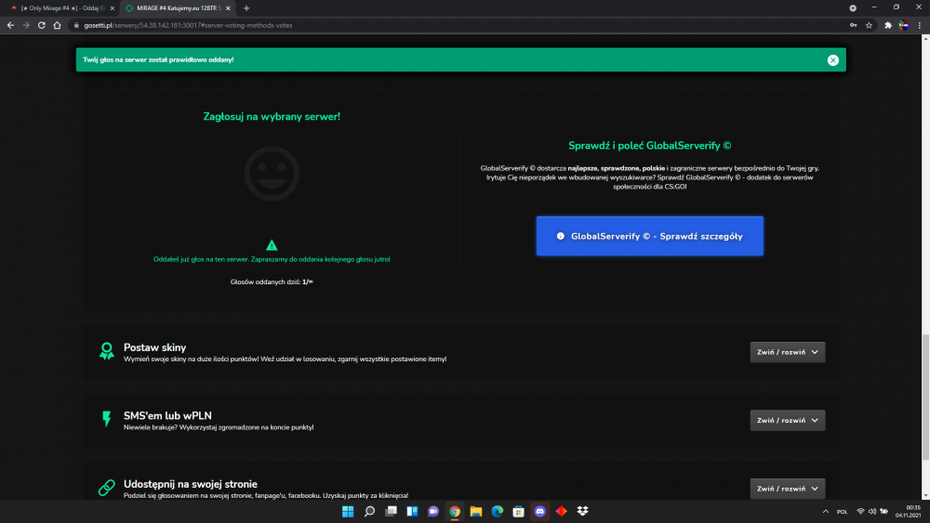Open the Widgets panel on the taskbar

coord(412,511)
